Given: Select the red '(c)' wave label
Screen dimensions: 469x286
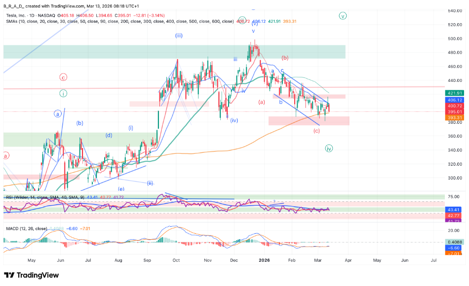Looking at the screenshot, I should [316, 131].
